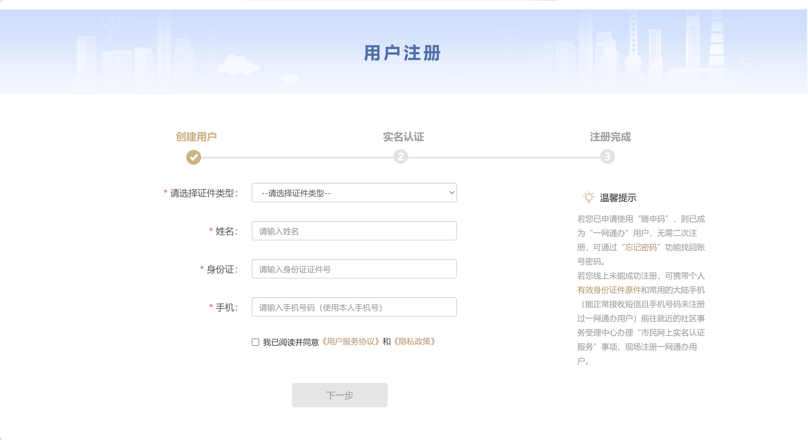808x440 pixels.
Task: Select the 创建用户 step label
Action: point(196,137)
